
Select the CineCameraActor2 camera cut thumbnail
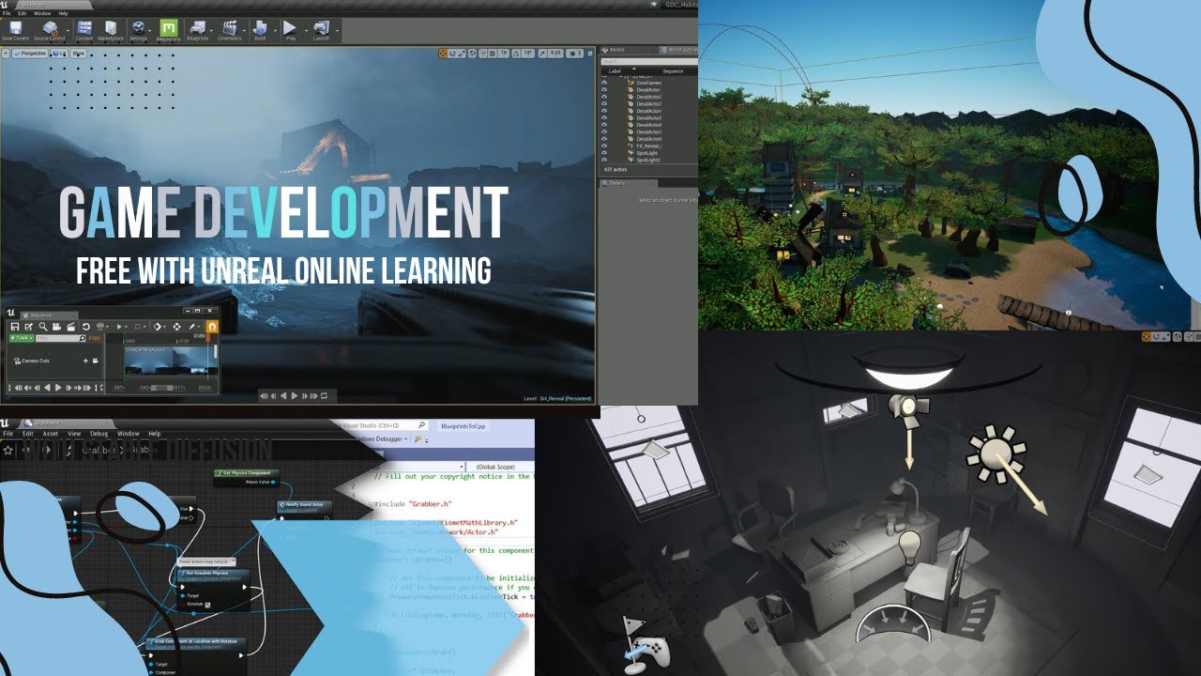(172, 361)
